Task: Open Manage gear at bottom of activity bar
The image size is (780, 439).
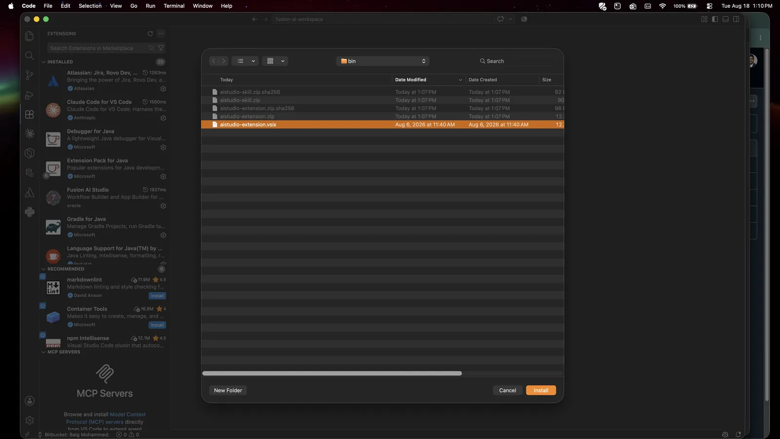Action: 29,420
